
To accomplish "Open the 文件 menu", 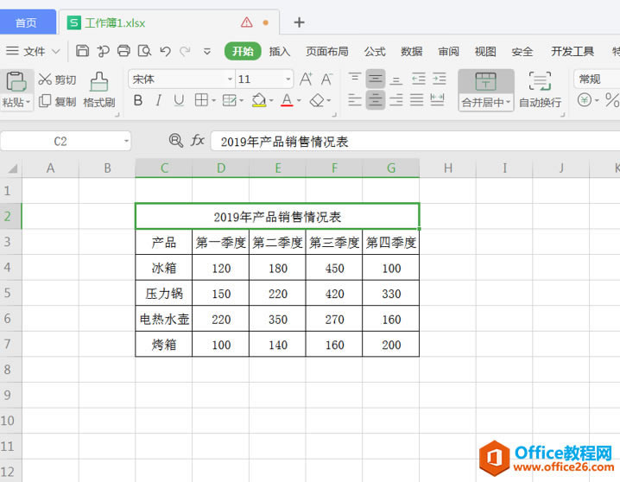I will (x=33, y=52).
